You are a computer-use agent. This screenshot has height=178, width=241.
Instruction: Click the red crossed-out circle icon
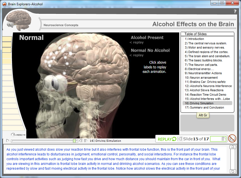[x=232, y=138]
